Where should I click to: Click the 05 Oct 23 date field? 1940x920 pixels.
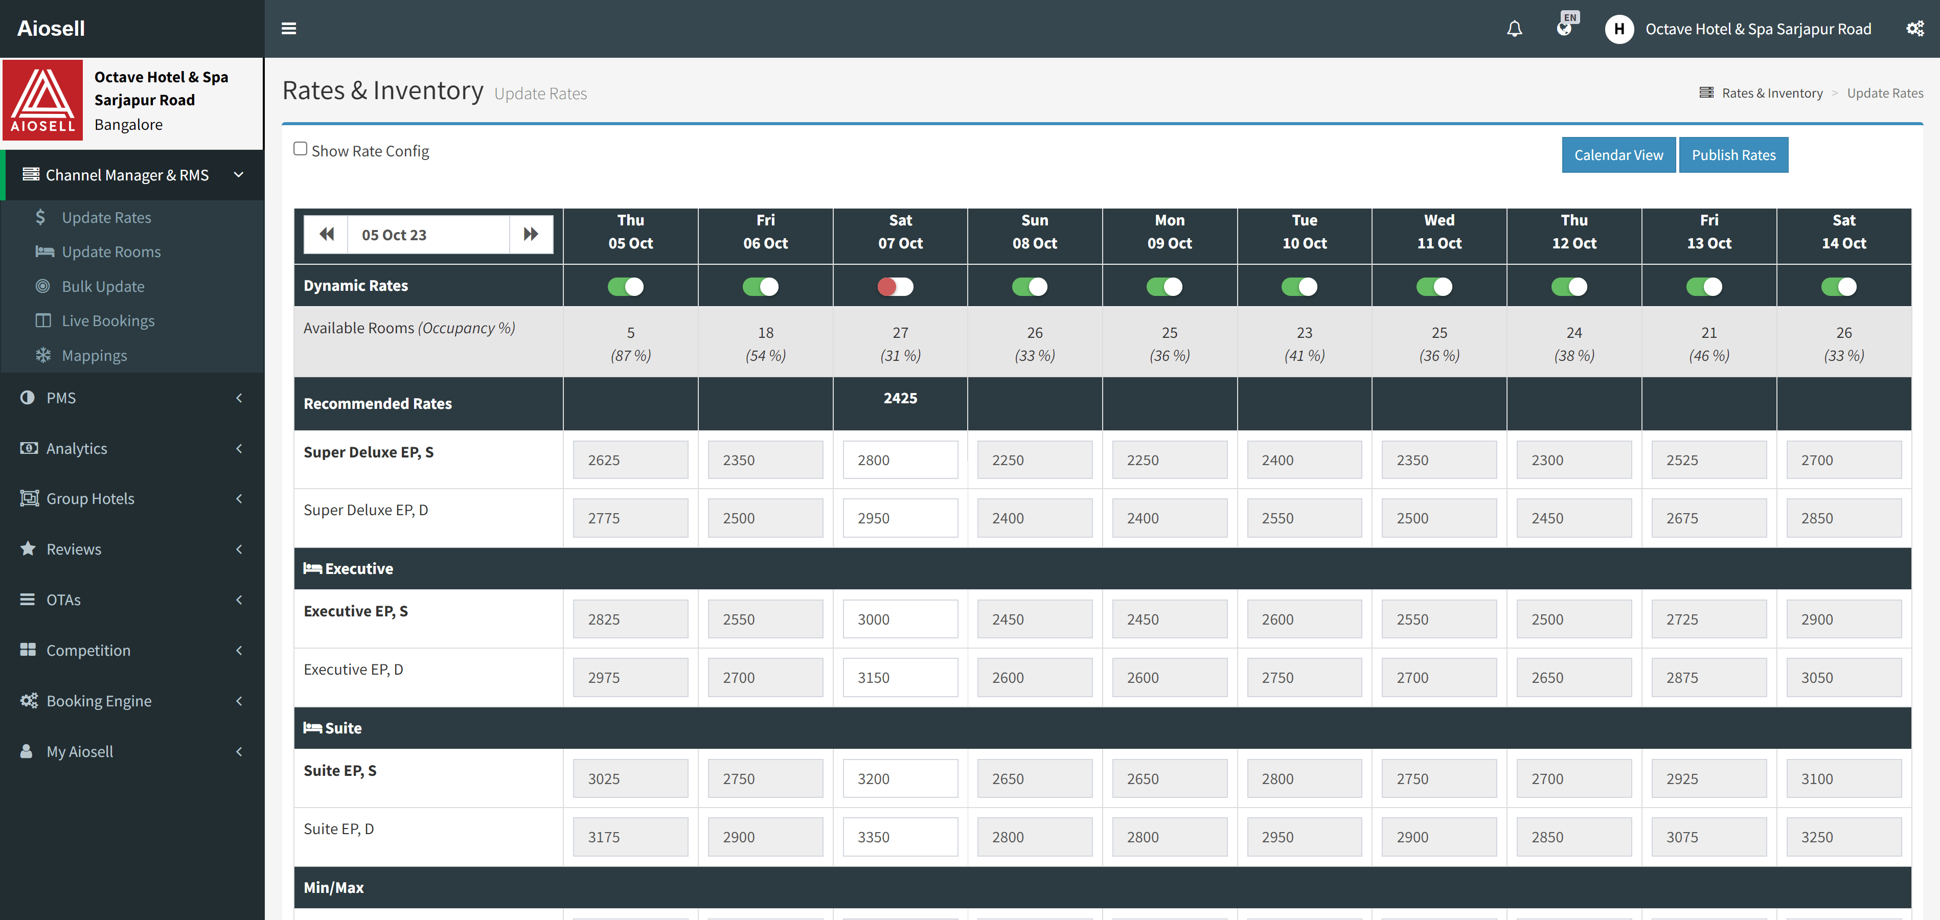(428, 234)
